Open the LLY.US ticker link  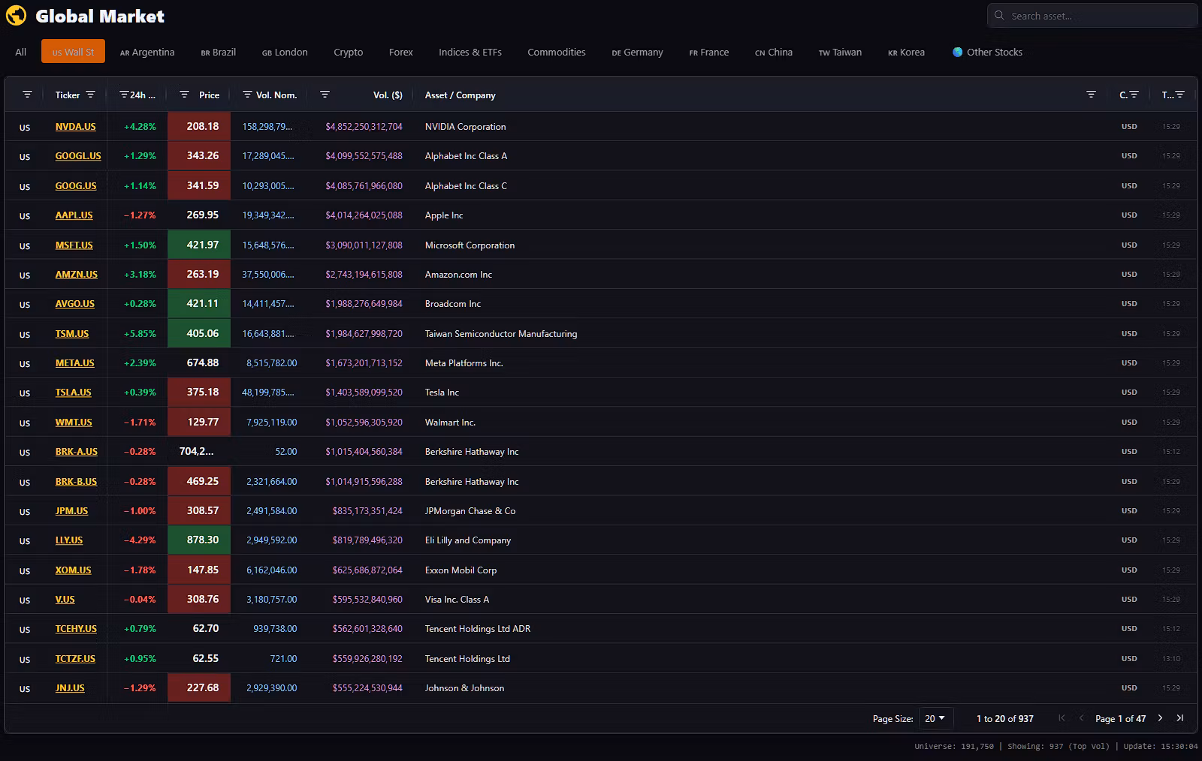click(69, 540)
